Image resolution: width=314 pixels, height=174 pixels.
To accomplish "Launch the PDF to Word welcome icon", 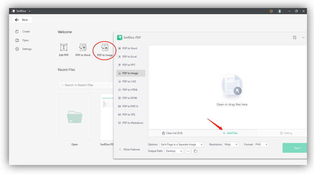I will point(83,50).
